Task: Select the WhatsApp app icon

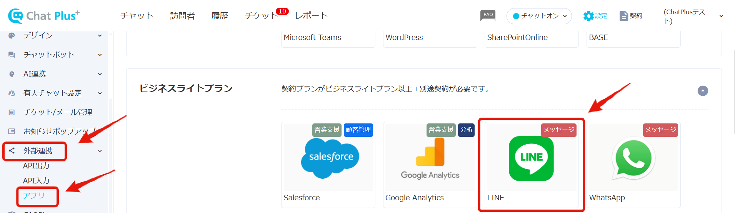Action: pos(633,158)
